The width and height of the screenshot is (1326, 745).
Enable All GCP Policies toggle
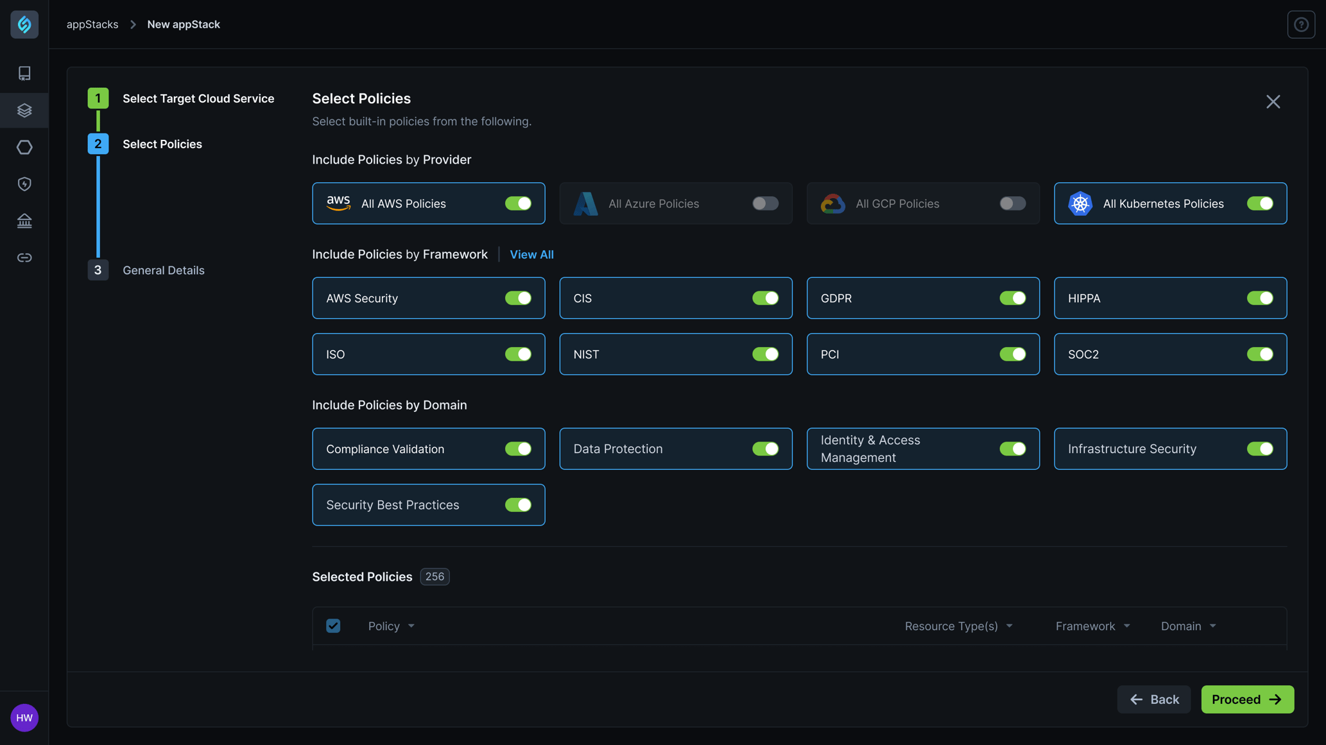tap(1012, 203)
